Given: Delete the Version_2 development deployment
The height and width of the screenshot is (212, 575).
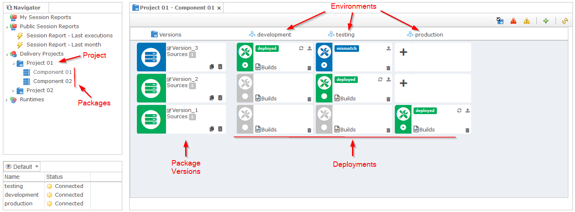Looking at the screenshot, I should click(309, 99).
